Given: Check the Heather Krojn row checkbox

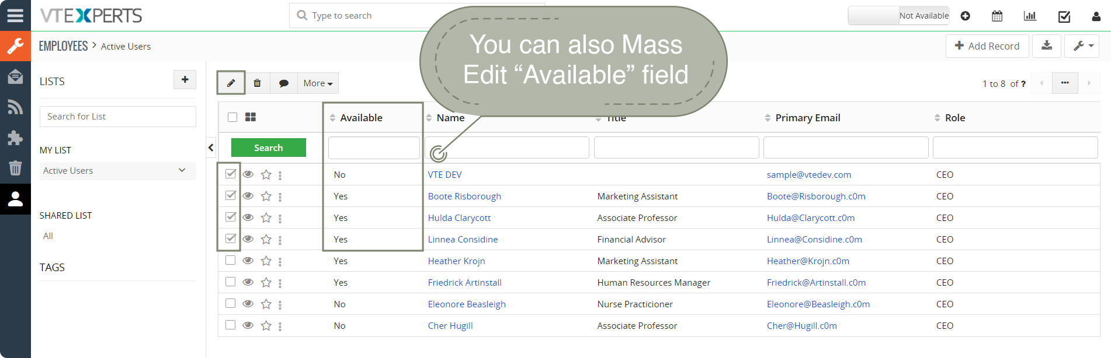Looking at the screenshot, I should pos(231,260).
